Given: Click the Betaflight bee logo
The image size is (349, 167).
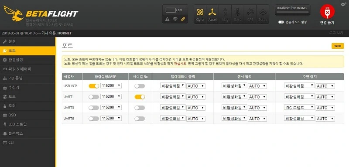Looking at the screenshot, I should coord(14,13).
